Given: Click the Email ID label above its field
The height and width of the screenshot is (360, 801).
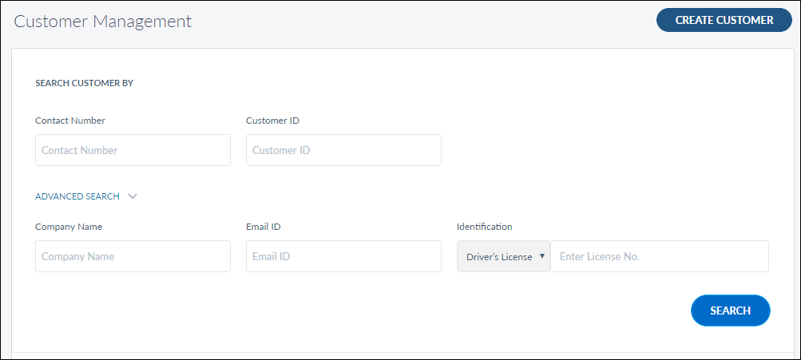Looking at the screenshot, I should pyautogui.click(x=263, y=227).
